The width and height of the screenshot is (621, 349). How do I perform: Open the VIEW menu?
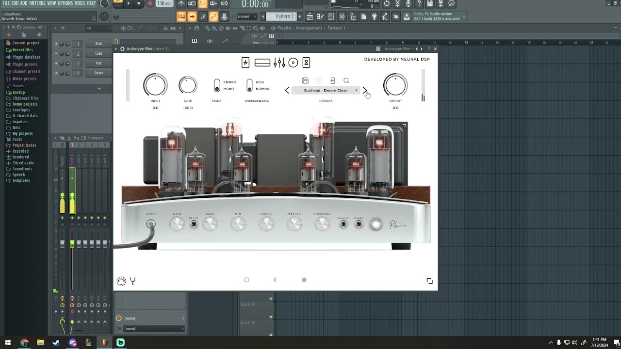[x=51, y=3]
